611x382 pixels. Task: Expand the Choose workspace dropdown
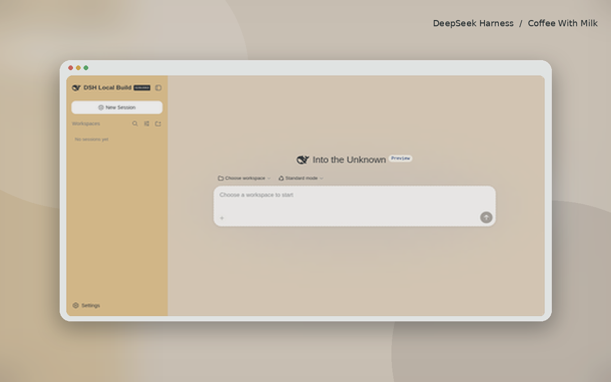(244, 178)
